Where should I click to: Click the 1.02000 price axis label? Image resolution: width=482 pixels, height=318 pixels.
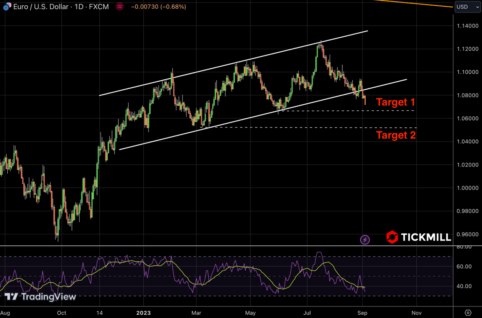pyautogui.click(x=468, y=165)
